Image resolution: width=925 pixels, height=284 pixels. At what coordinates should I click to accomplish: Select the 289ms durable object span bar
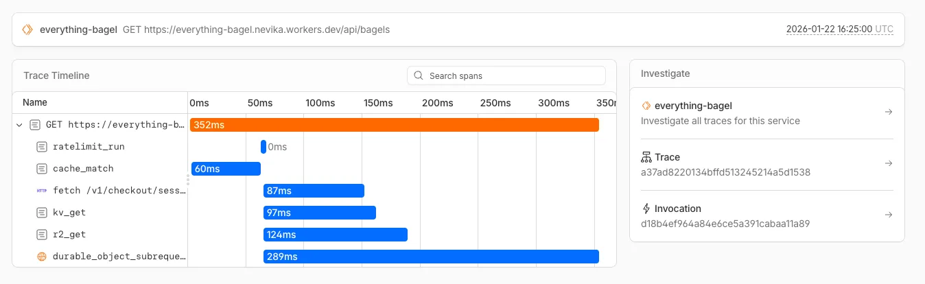coord(431,257)
